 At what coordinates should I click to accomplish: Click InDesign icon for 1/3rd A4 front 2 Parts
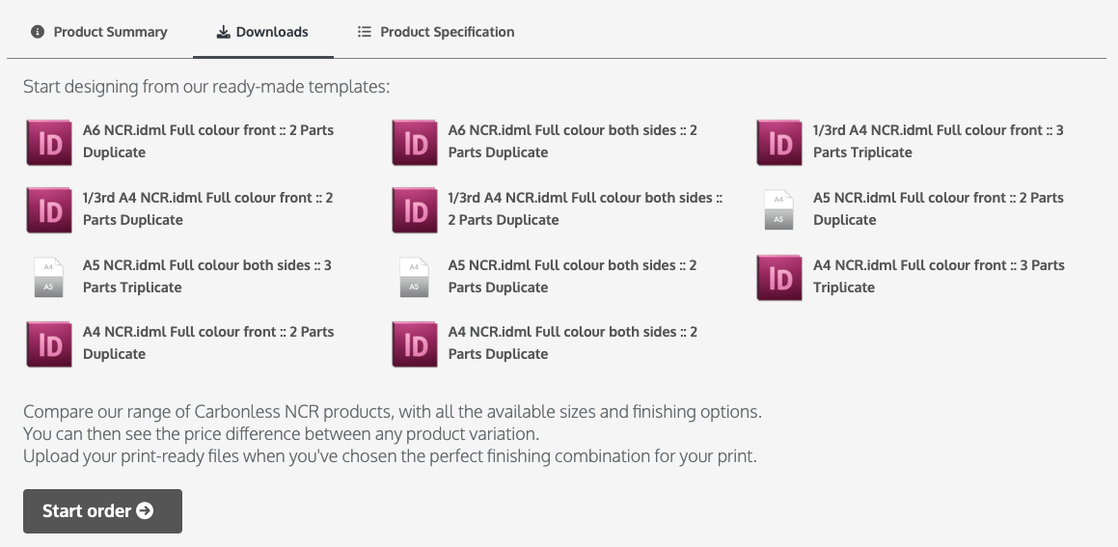pos(49,210)
